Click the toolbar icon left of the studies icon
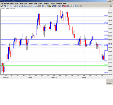The image size is (113, 105). coord(47,6)
